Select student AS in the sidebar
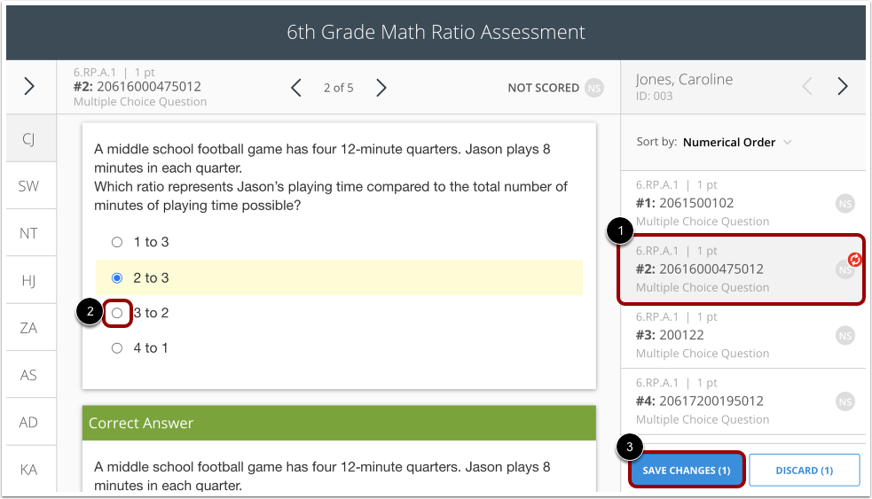Viewport: 872px width, 499px height. [x=29, y=375]
